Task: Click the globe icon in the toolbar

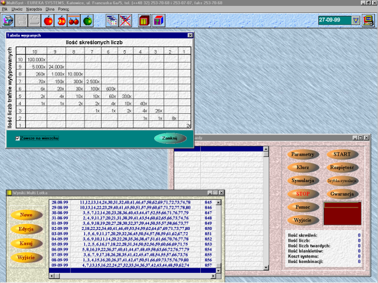Action: pyautogui.click(x=8, y=21)
